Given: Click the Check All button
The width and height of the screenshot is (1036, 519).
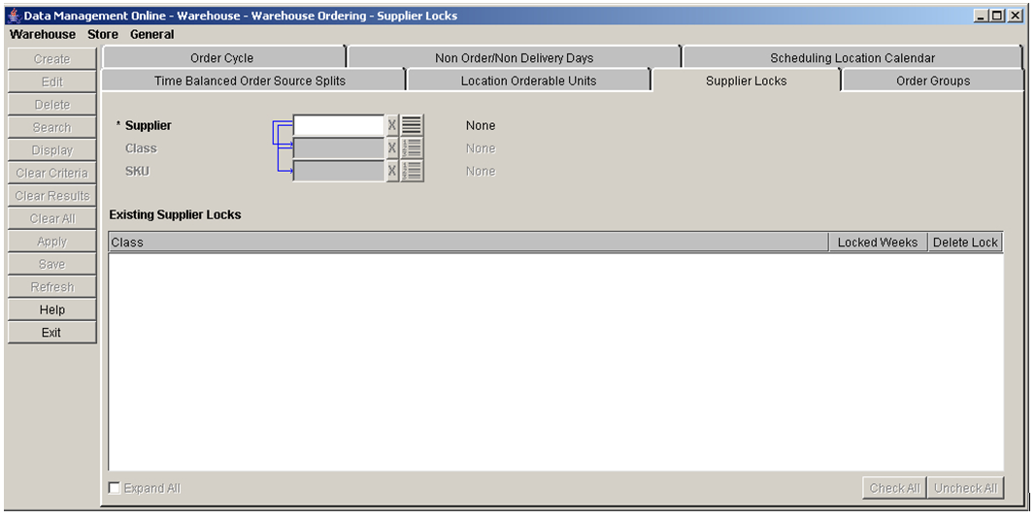Looking at the screenshot, I should 894,488.
